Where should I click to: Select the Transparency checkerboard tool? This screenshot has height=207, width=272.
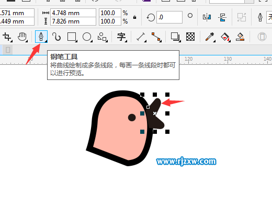click(x=190, y=37)
